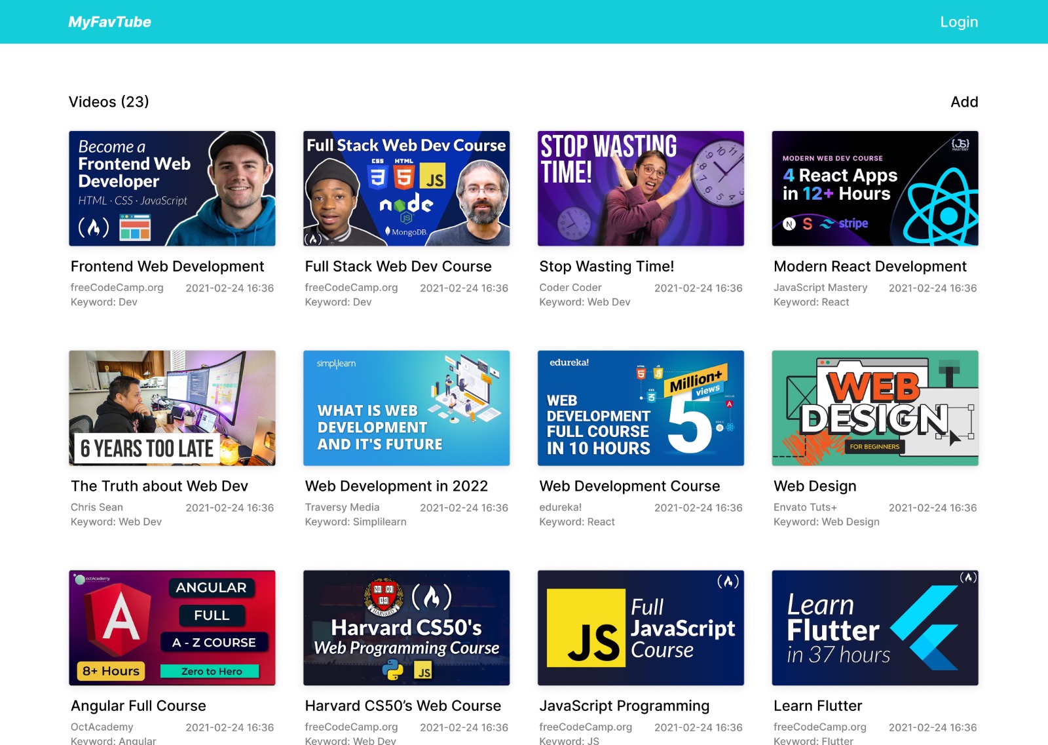The height and width of the screenshot is (745, 1048).
Task: Open the Full Stack Web Dev Course thumbnail
Action: tap(407, 189)
